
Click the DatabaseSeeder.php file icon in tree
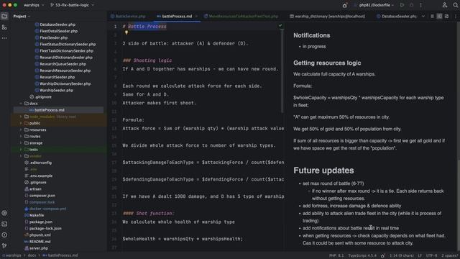[x=37, y=24]
